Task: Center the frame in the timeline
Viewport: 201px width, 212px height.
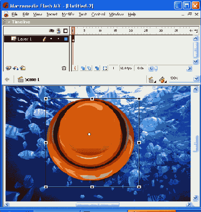Action: [x=75, y=68]
